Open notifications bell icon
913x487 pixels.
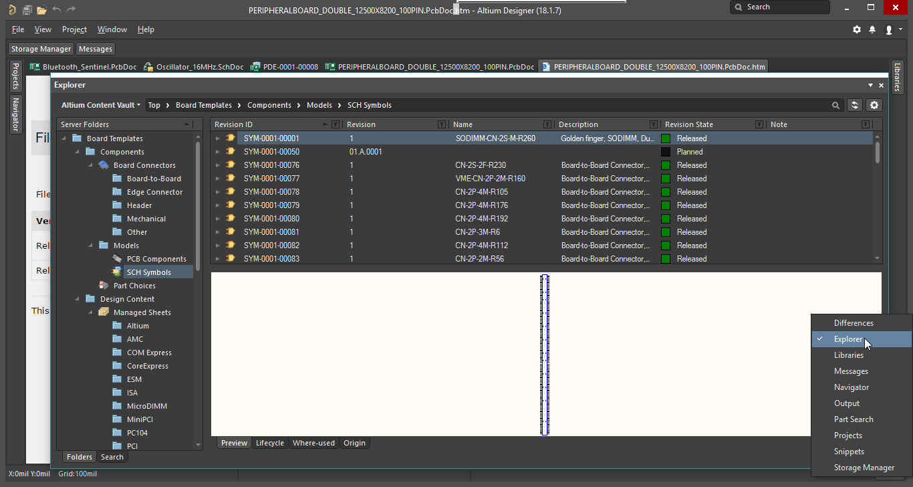click(872, 29)
